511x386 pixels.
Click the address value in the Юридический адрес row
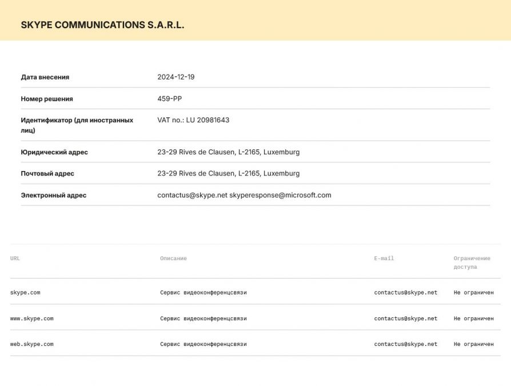(229, 152)
